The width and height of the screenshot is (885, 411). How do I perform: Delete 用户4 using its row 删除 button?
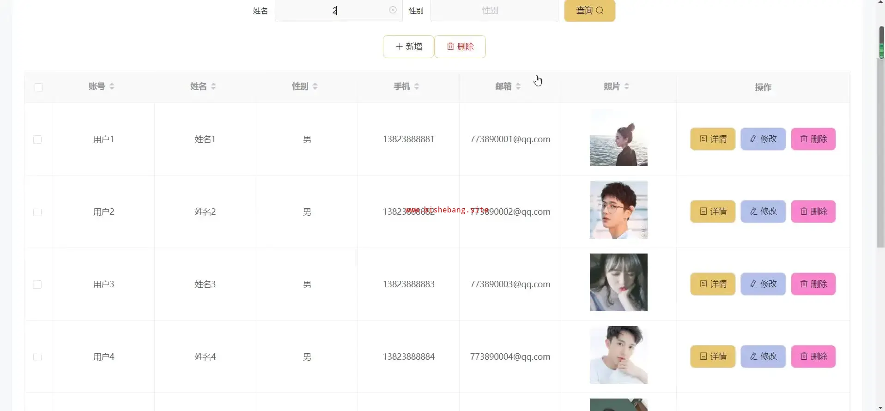pyautogui.click(x=813, y=357)
